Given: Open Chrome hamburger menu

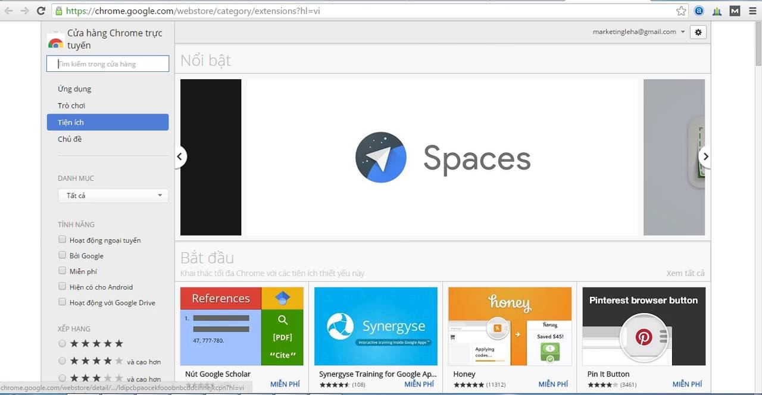Looking at the screenshot, I should (752, 11).
